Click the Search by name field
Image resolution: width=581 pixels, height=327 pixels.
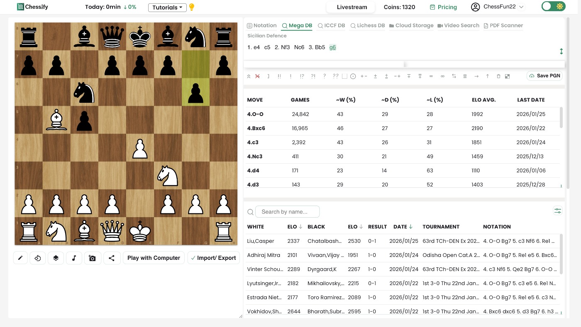pyautogui.click(x=287, y=212)
